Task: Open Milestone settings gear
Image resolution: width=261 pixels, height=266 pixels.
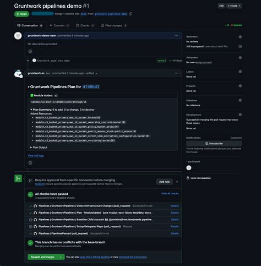Action: (x=240, y=100)
